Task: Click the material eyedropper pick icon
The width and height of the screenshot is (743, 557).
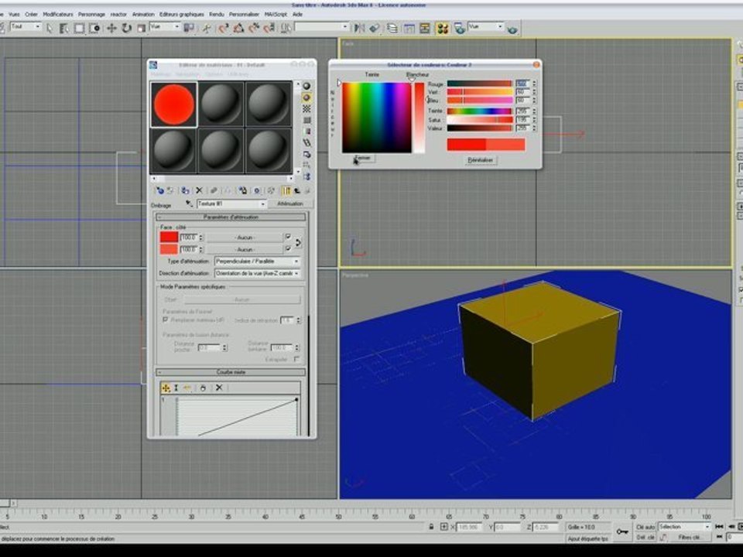Action: click(189, 203)
